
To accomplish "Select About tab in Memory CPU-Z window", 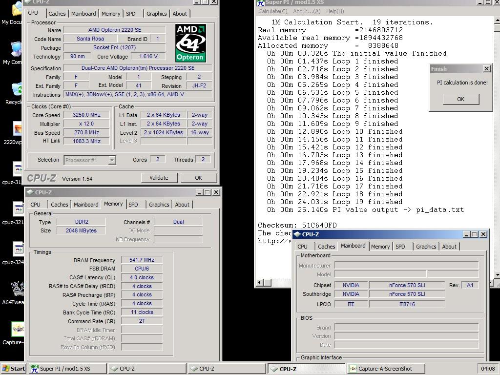I will (x=182, y=205).
